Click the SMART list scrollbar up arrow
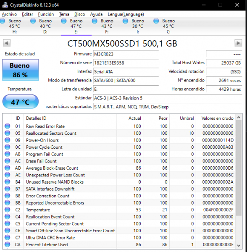Screen dimensions: 247x252 (239, 118)
